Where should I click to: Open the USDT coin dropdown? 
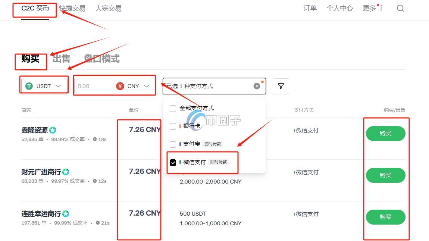coord(59,86)
